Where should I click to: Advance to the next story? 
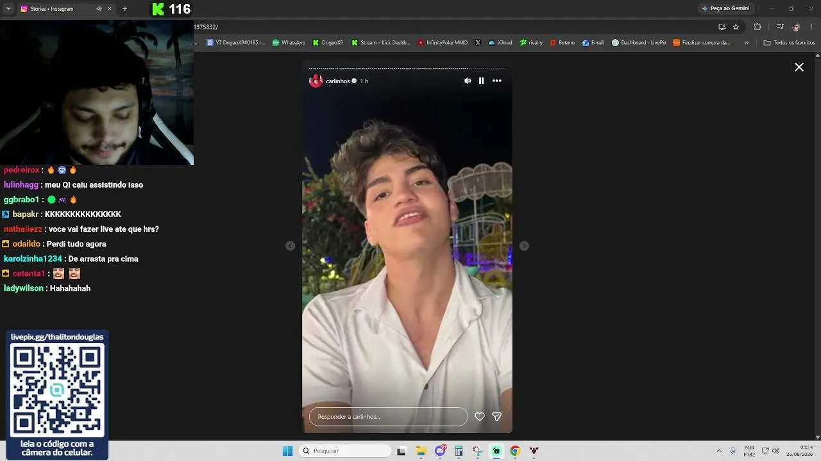point(524,246)
